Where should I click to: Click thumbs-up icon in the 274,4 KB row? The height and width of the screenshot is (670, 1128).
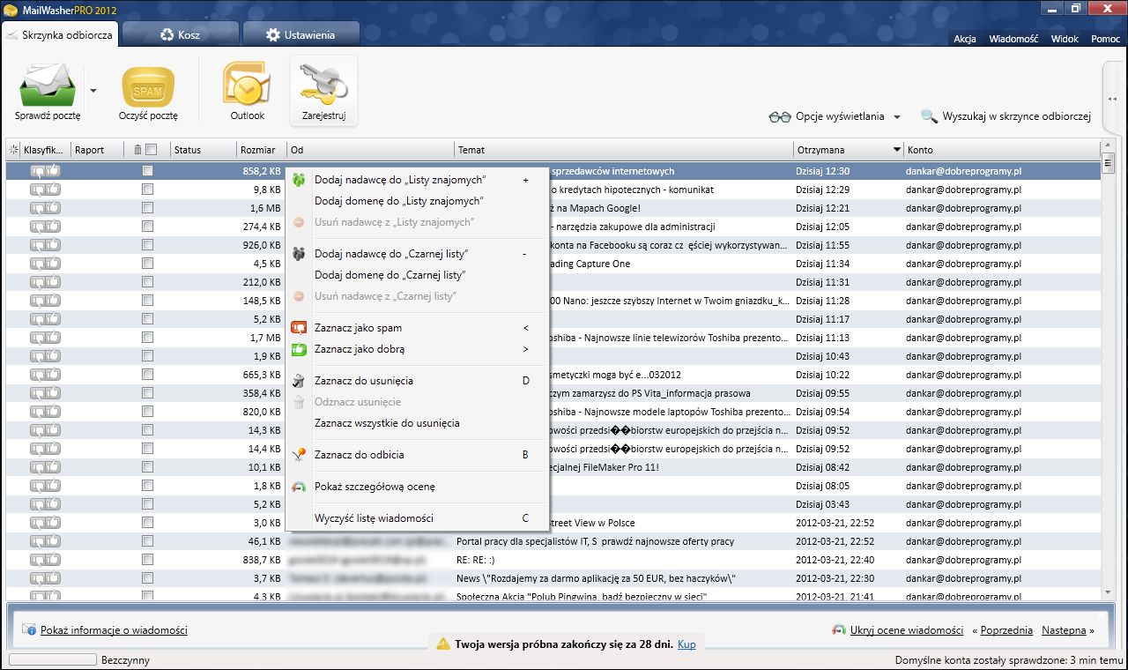pyautogui.click(x=54, y=227)
